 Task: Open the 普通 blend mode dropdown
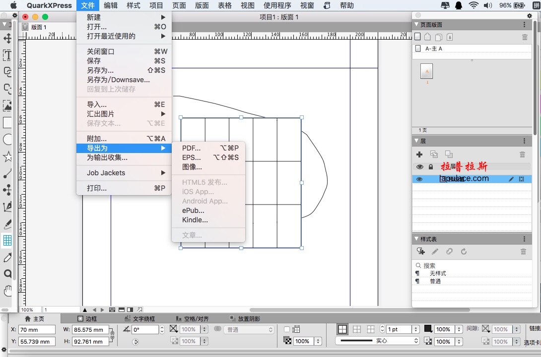[x=250, y=329]
